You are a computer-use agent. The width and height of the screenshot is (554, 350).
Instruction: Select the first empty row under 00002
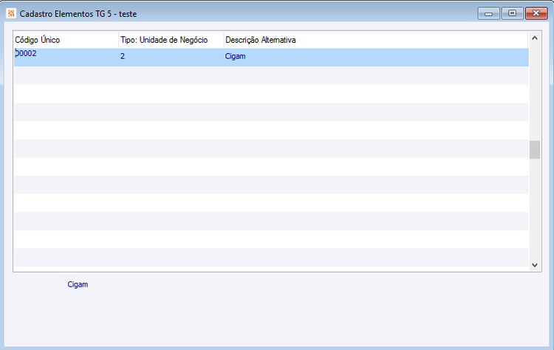pos(271,75)
